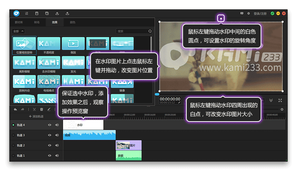
Task: Mute 轨道 3 with its speaker icon
Action: [57, 135]
